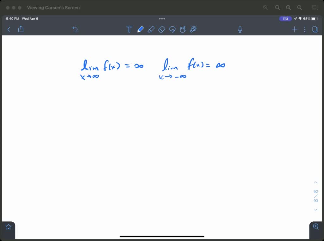This screenshot has height=241, width=324.
Task: Open the Wed Apr 6 status bar menu
Action: (x=30, y=19)
